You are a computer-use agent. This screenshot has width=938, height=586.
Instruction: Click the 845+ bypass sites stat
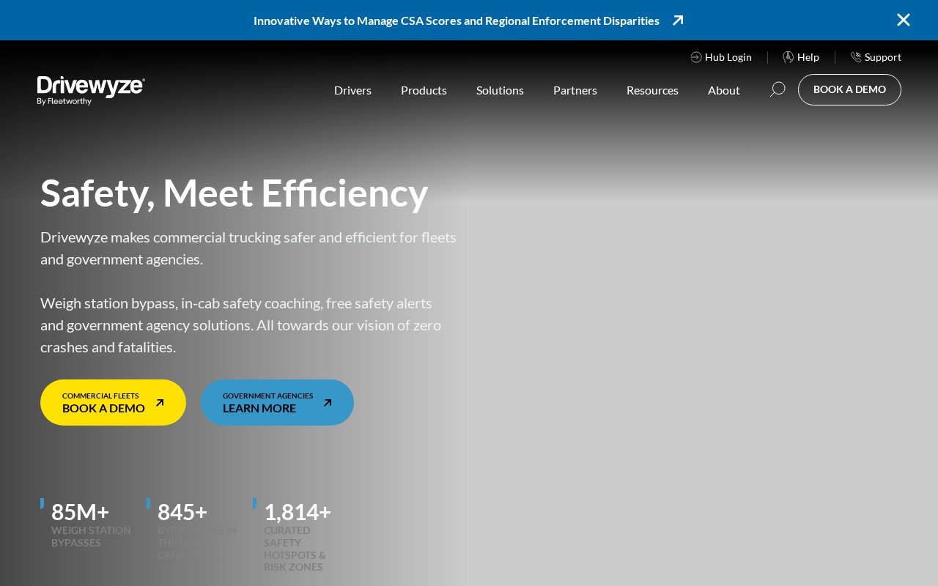coord(193,530)
